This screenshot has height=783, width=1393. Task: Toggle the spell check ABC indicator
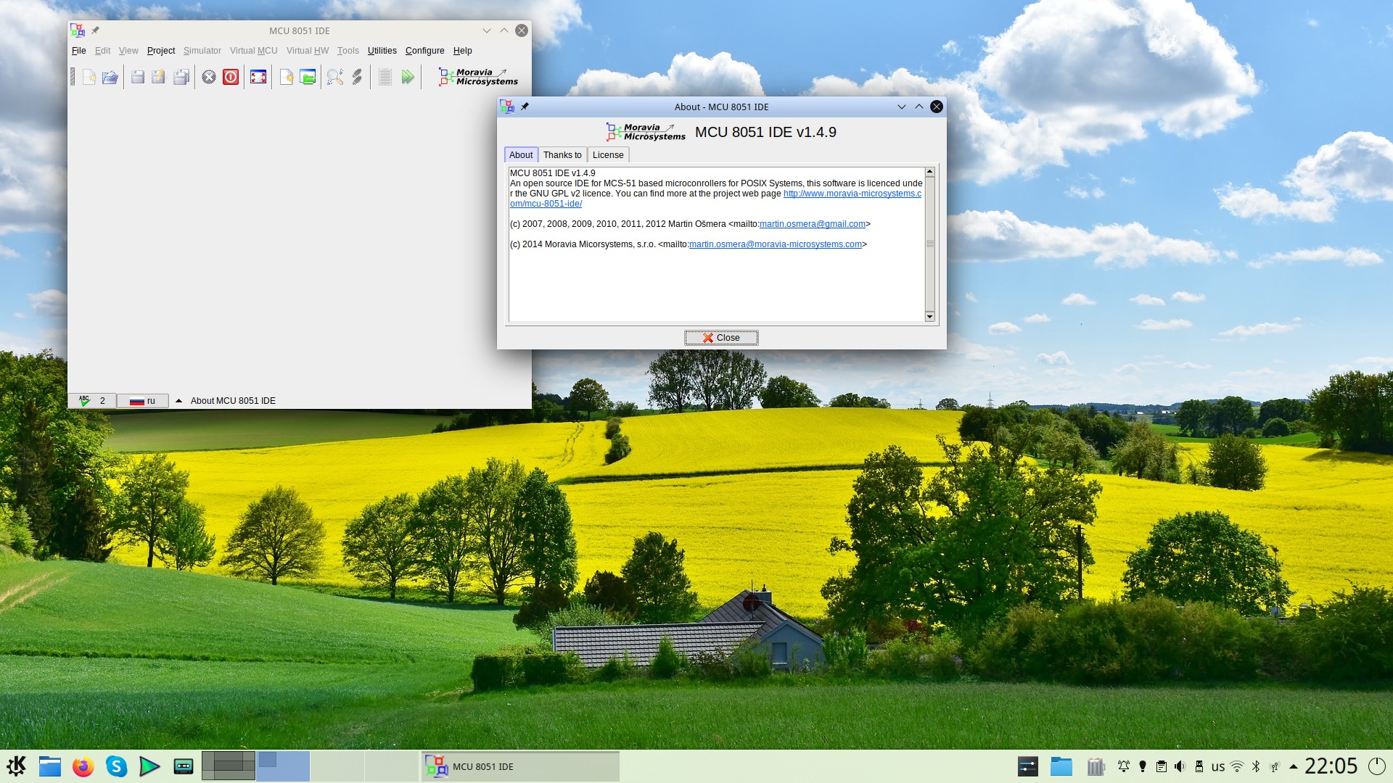tap(85, 400)
